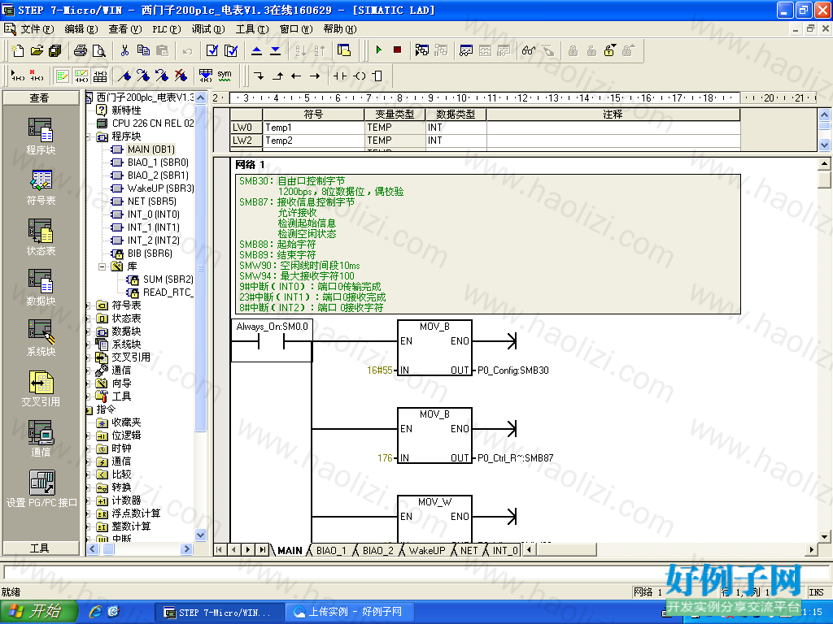Click the Copy toolbar icon
Viewport: 833px width, 624px height.
coord(143,50)
